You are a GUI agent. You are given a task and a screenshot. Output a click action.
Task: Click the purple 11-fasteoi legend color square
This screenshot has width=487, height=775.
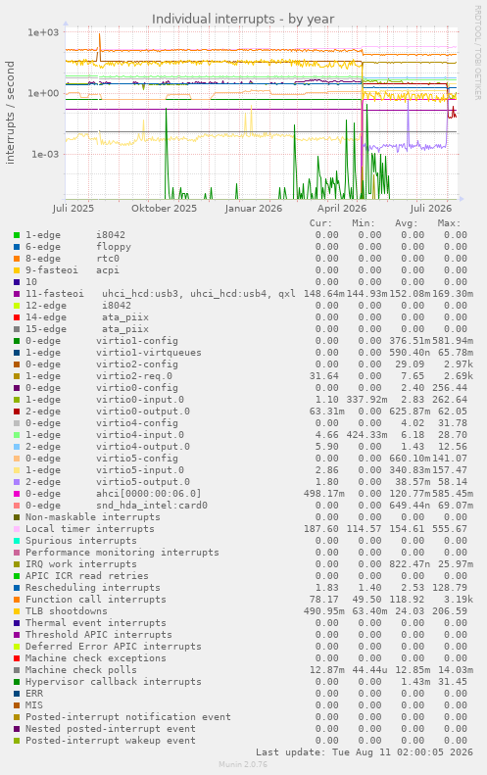coord(17,294)
